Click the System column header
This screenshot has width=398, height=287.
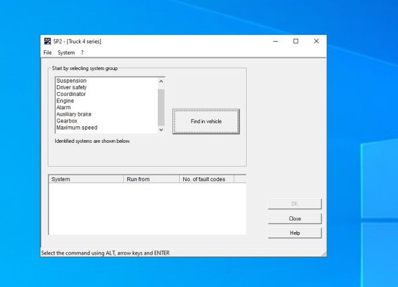tap(86, 179)
